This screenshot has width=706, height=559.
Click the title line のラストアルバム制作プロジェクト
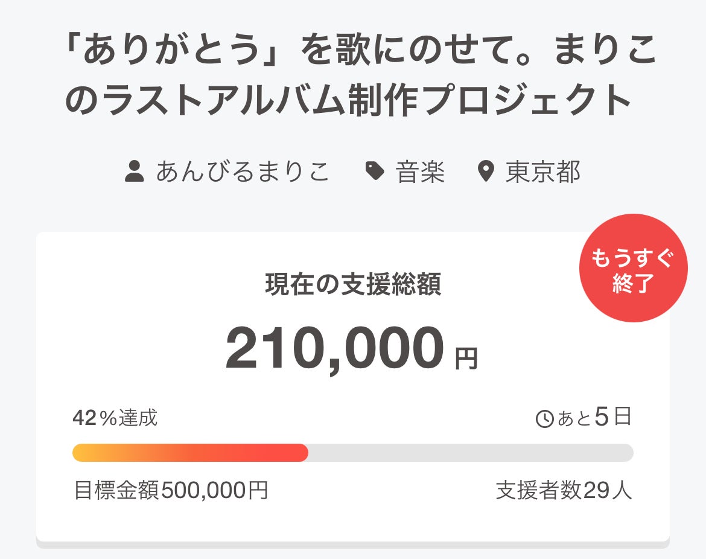pos(349,101)
